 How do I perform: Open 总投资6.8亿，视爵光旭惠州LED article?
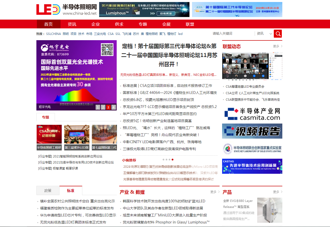pyautogui.click(x=158, y=100)
